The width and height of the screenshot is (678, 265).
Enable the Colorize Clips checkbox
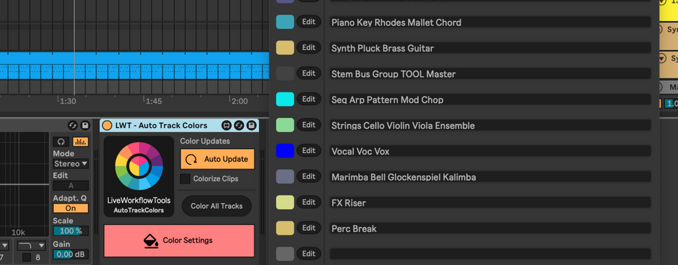click(x=185, y=179)
